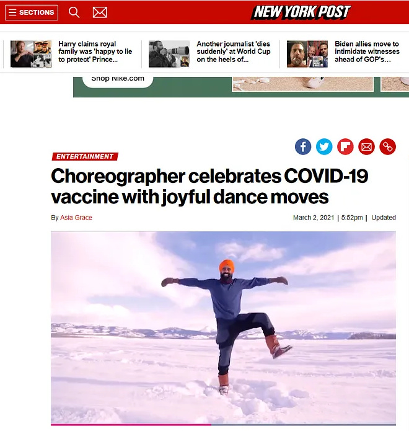Open the email newsletter envelope icon
This screenshot has height=431, width=409.
pyautogui.click(x=100, y=12)
